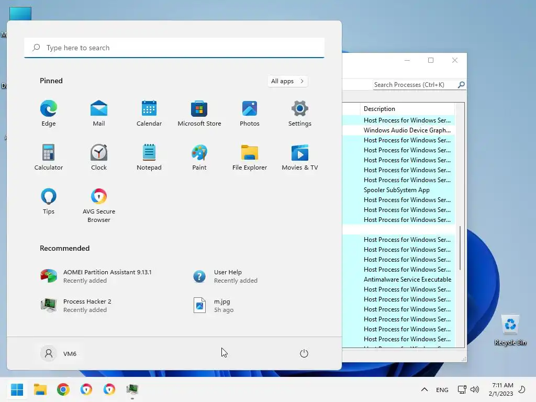
Task: Open the network status tray icon
Action: [462, 389]
